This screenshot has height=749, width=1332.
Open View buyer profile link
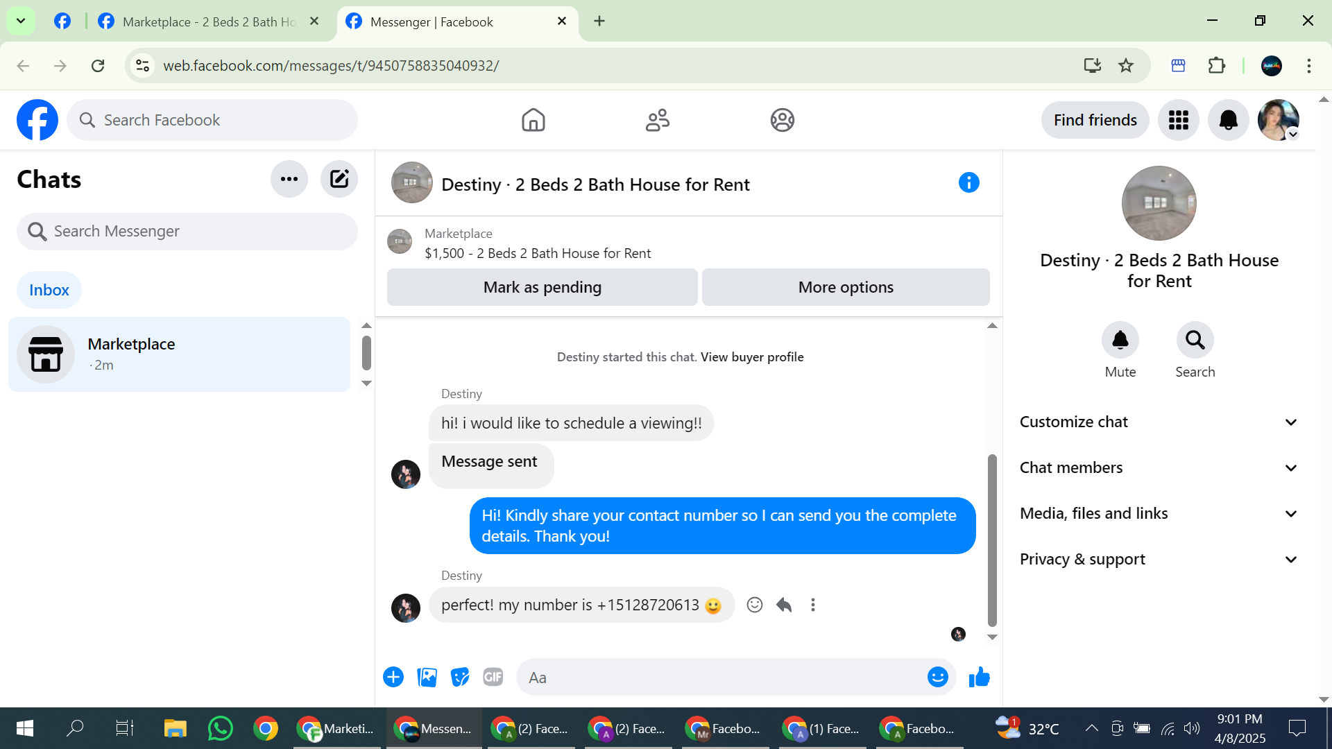pyautogui.click(x=752, y=357)
